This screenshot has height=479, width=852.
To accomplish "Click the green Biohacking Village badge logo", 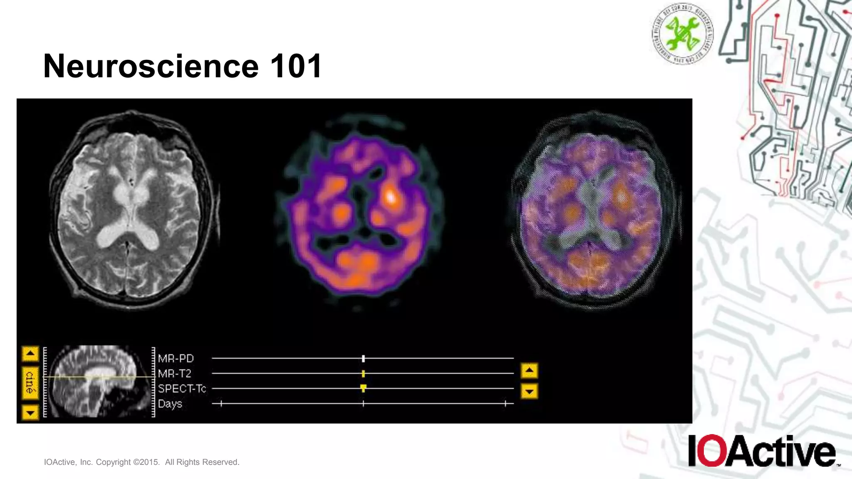I will tap(682, 34).
